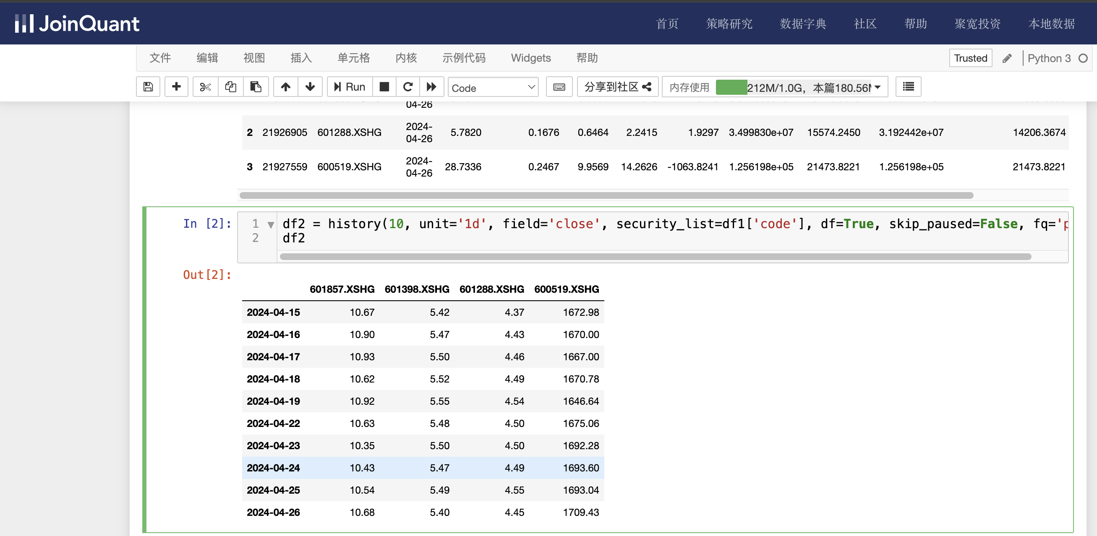Click 分享到社区 share button
The image size is (1097, 536).
click(x=617, y=87)
